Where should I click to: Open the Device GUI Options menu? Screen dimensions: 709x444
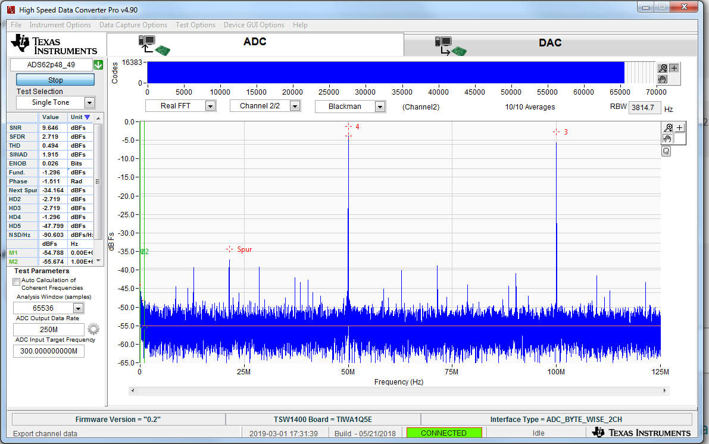coord(254,25)
